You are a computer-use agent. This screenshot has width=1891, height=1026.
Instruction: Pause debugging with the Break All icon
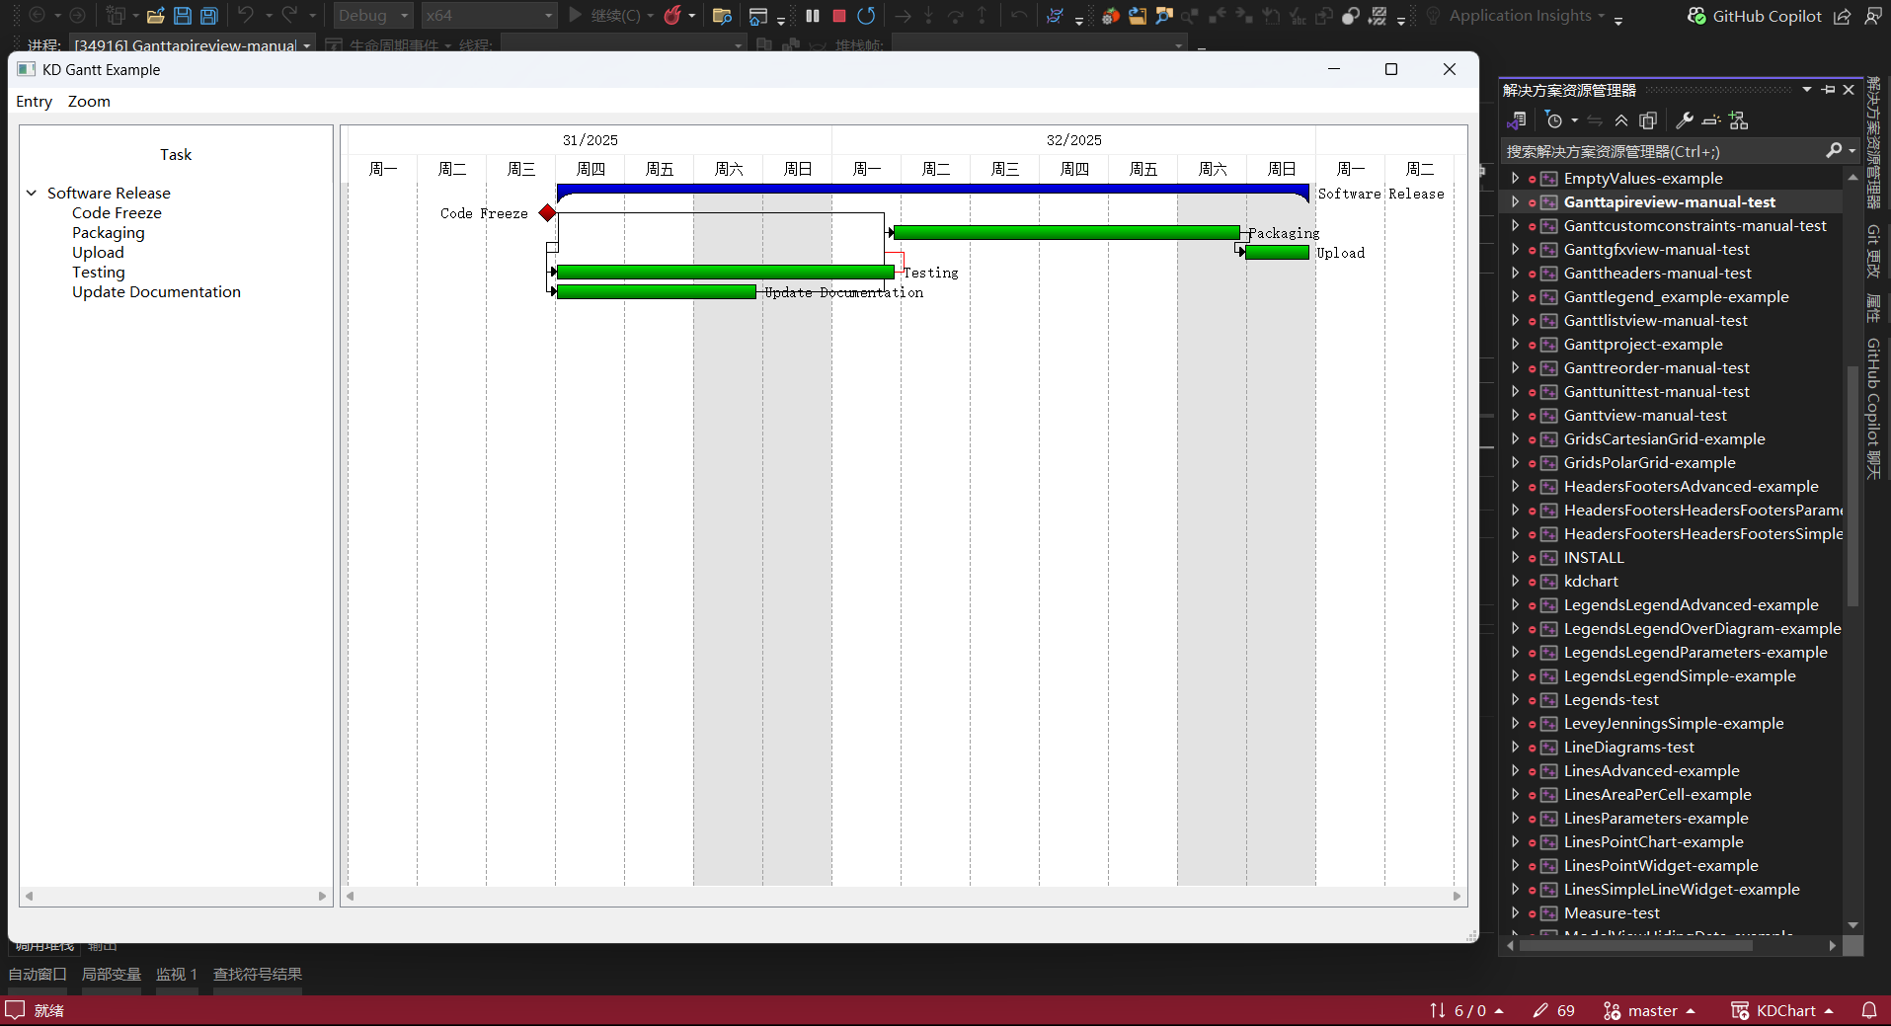click(813, 16)
